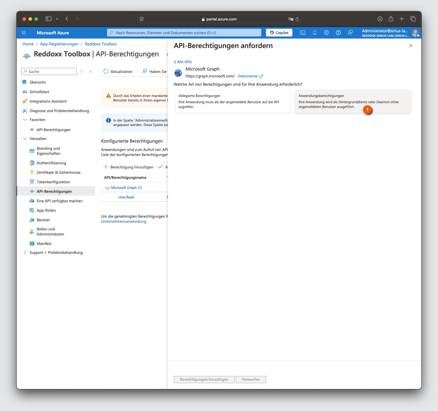Collapse the Verwalten section
This screenshot has width=438, height=411.
coord(25,138)
